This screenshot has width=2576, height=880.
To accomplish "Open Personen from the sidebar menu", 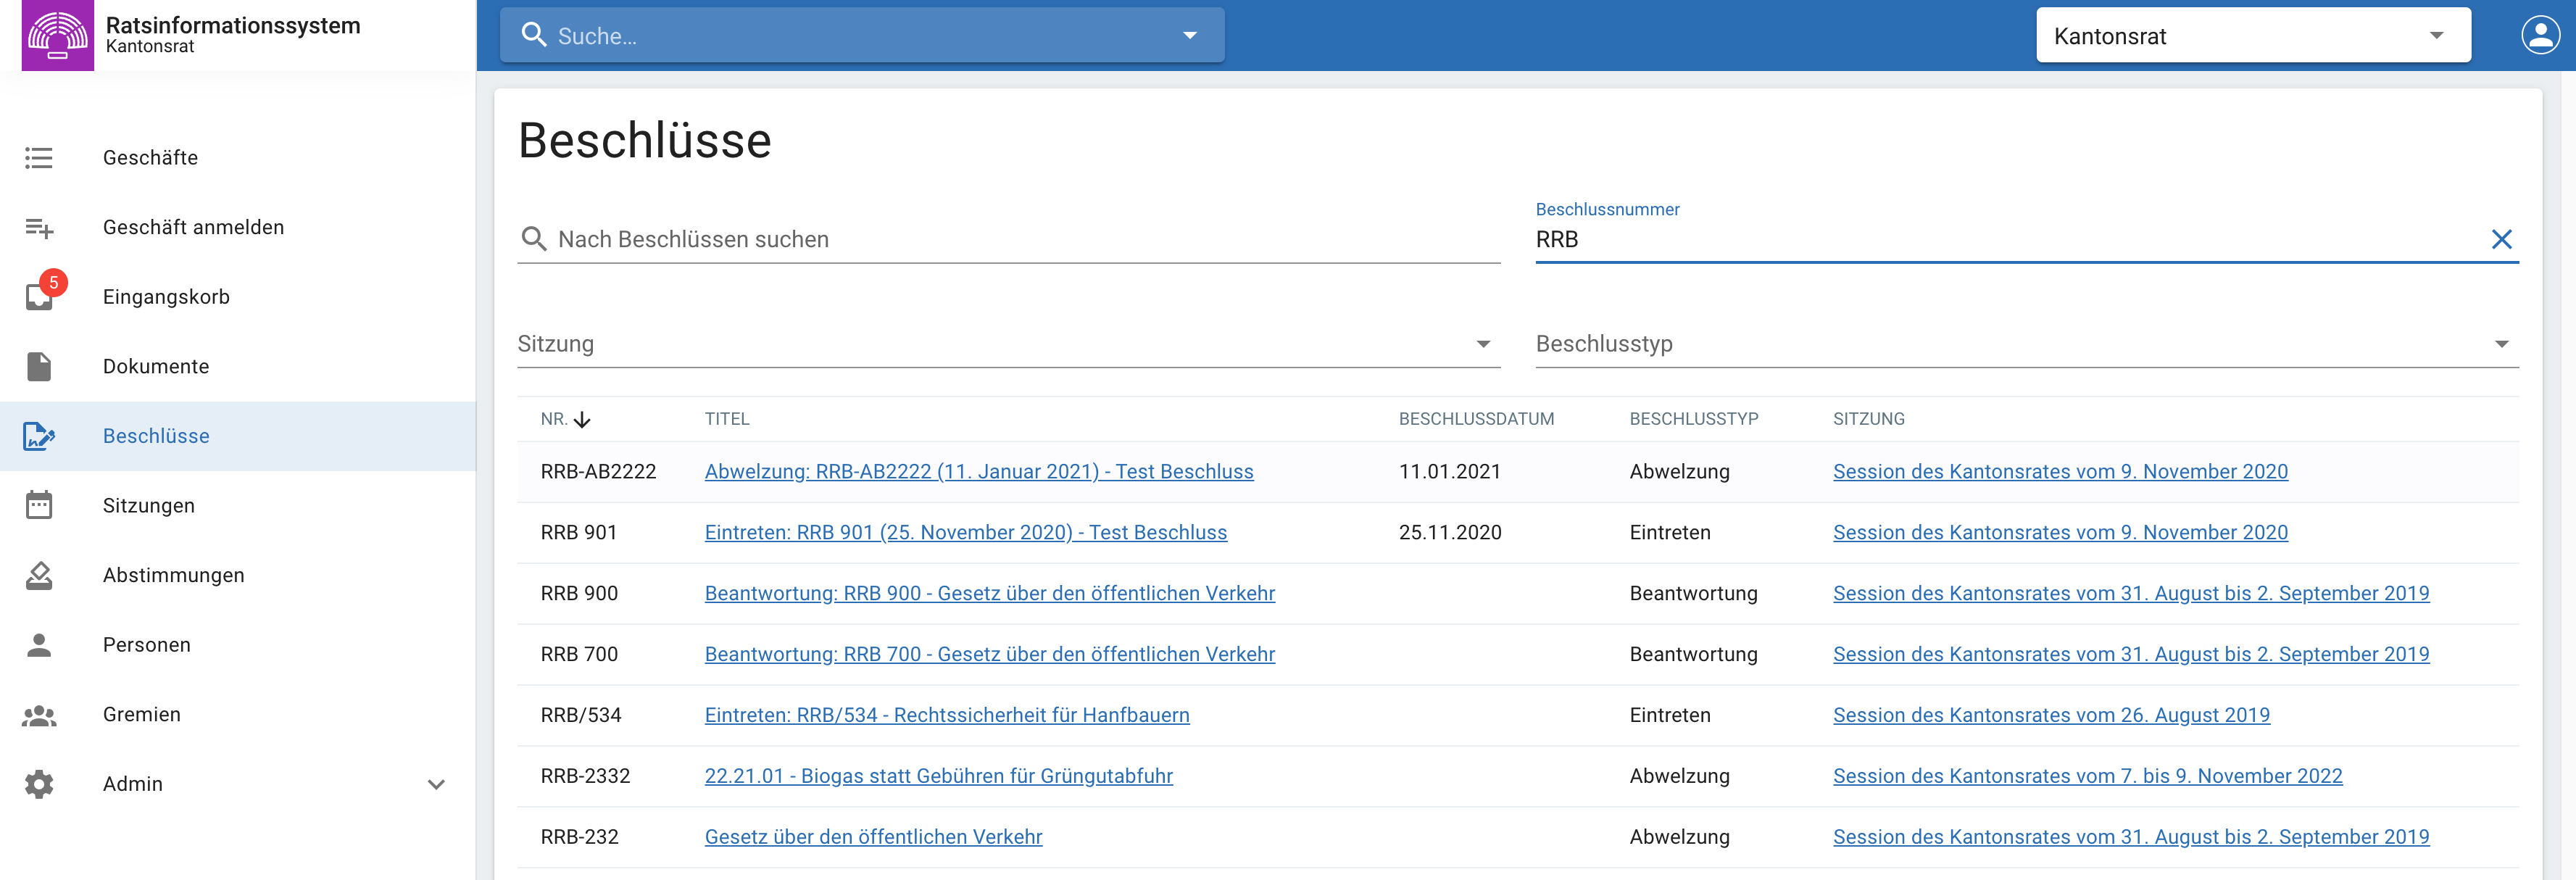I will click(x=146, y=645).
